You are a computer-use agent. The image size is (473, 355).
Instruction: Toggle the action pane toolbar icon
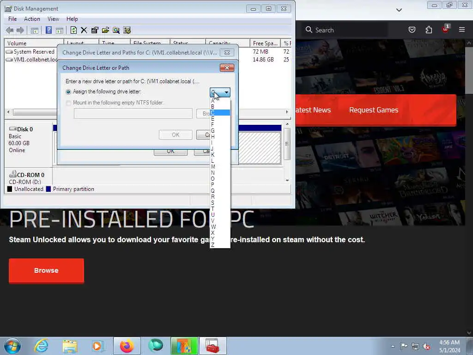click(60, 30)
